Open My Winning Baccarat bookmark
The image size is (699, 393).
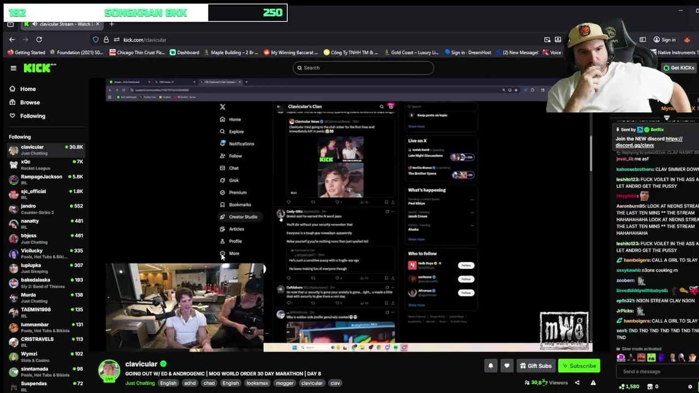point(291,52)
